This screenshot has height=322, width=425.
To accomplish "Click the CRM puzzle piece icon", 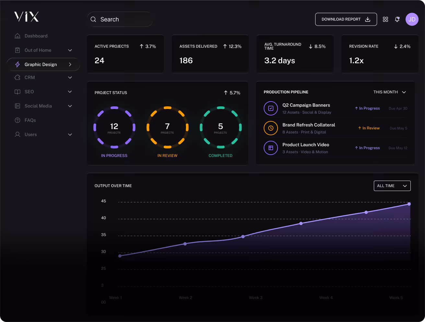I will click(x=17, y=78).
